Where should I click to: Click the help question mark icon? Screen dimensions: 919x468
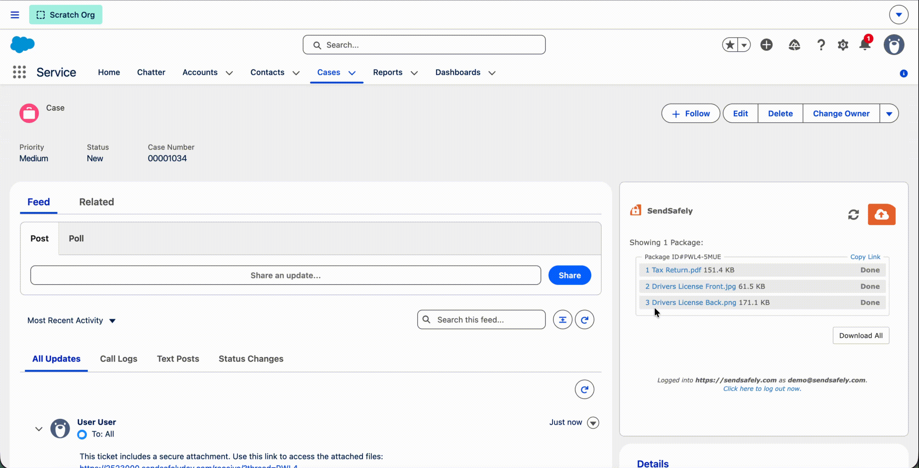pos(821,45)
